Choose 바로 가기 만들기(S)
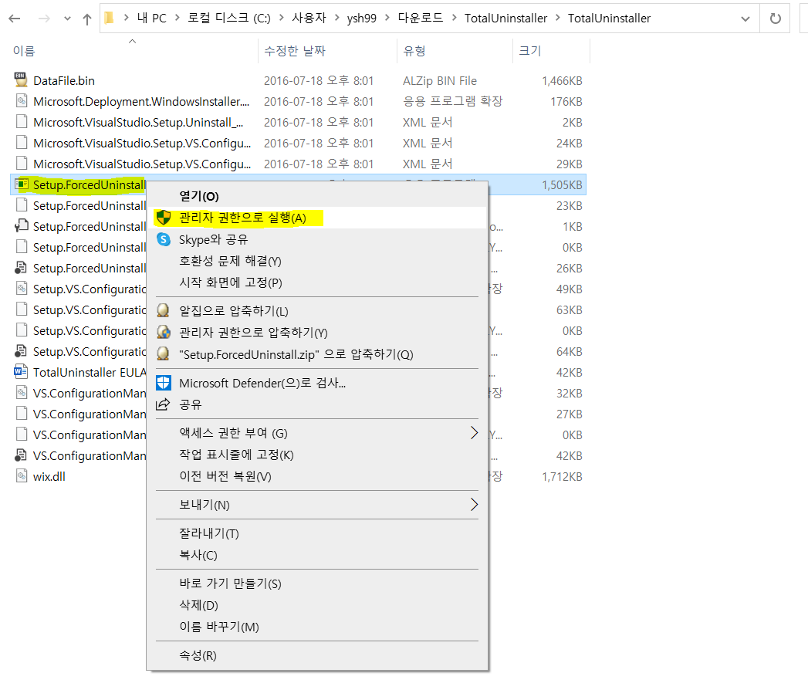Screen dimensions: 808x700 click(230, 583)
